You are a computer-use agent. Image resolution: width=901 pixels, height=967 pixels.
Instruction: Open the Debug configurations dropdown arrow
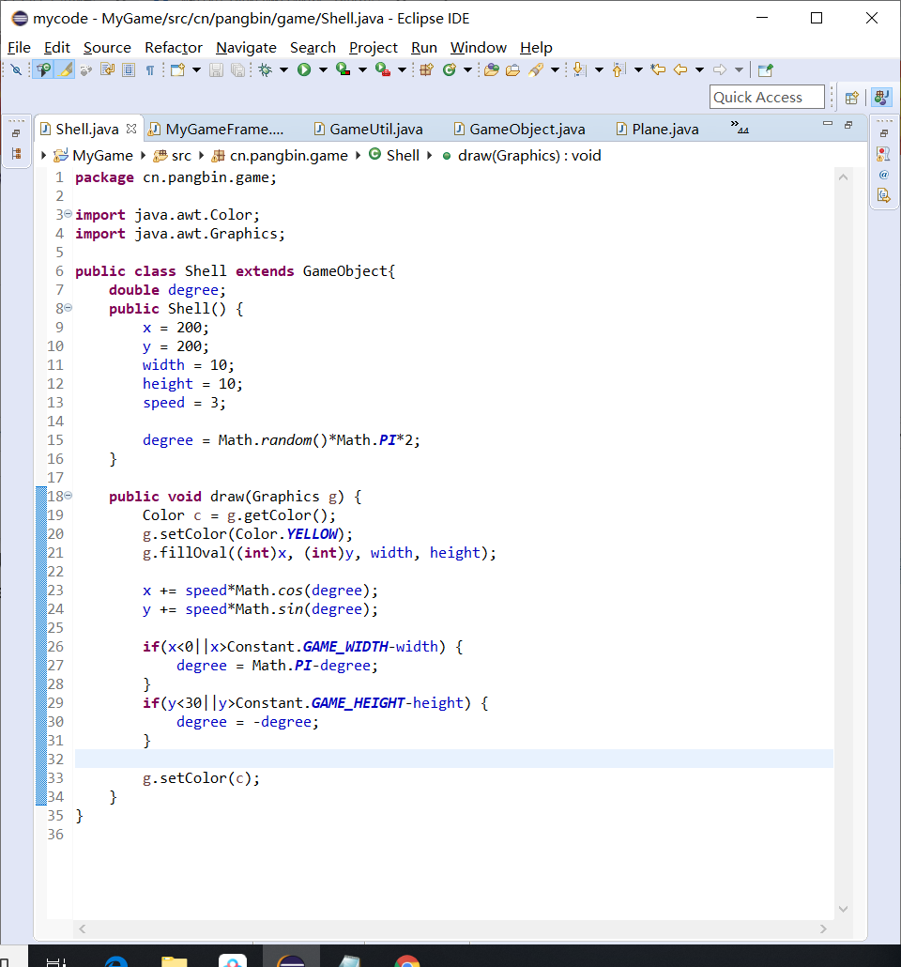[x=283, y=69]
